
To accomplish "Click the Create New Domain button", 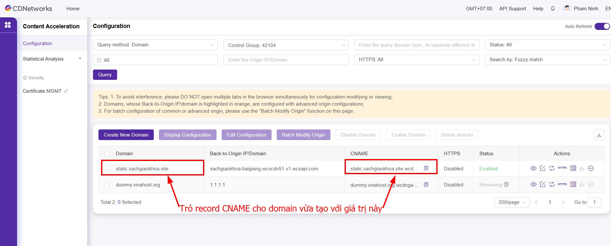I will point(126,135).
